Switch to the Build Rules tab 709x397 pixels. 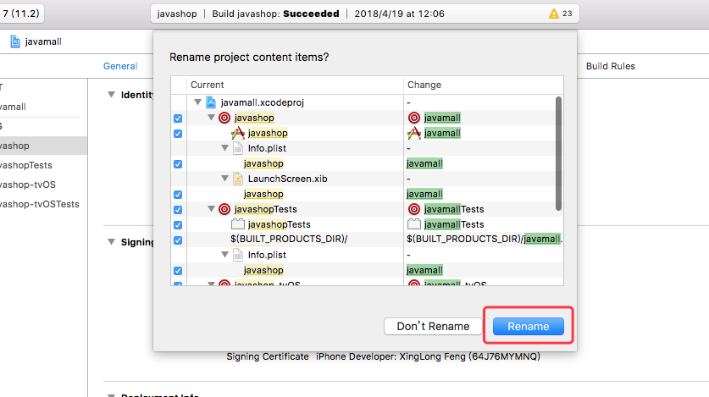[611, 66]
